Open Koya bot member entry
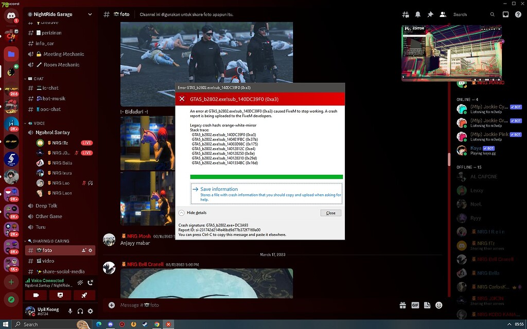The width and height of the screenshot is (527, 329). (486, 151)
